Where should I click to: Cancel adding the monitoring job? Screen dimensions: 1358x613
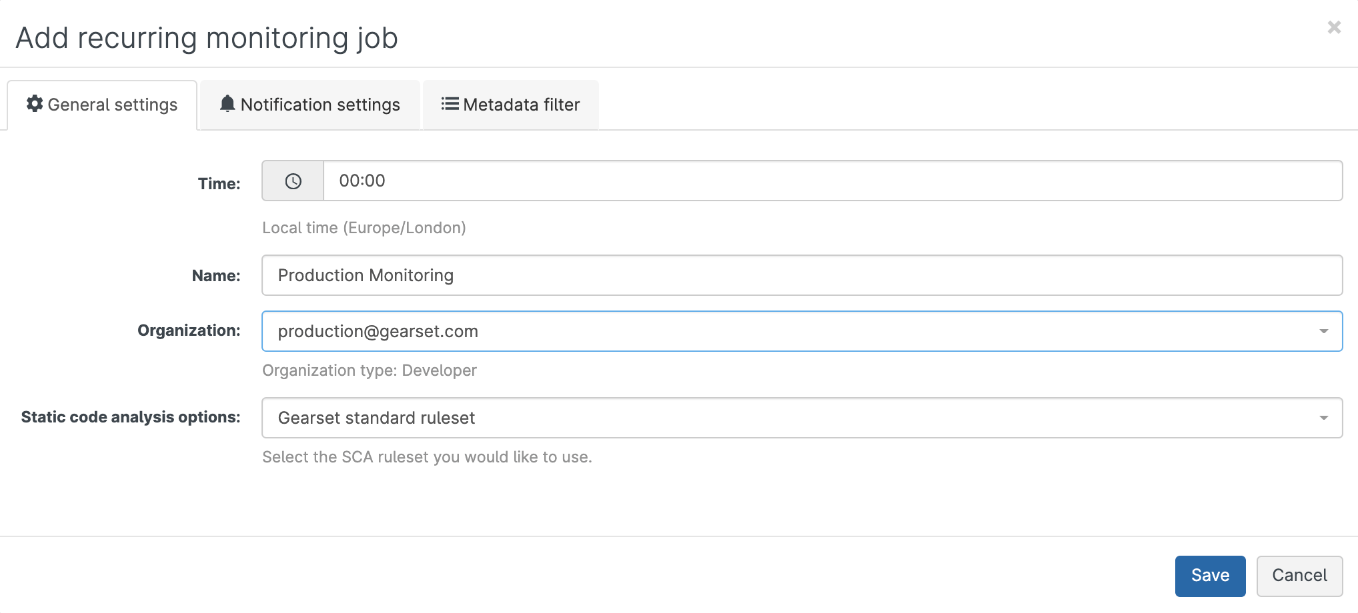pyautogui.click(x=1299, y=576)
